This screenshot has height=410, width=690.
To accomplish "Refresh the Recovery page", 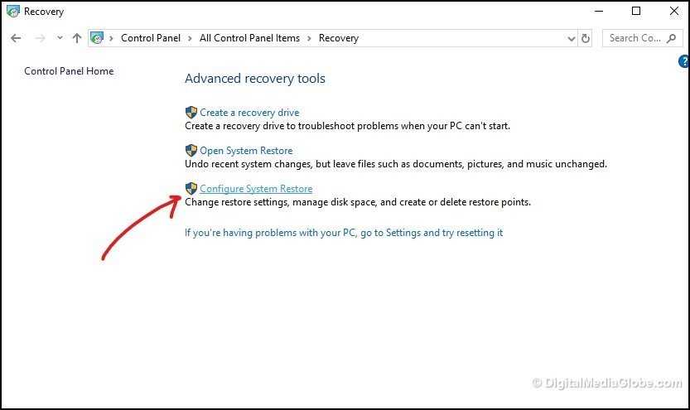I will pos(586,39).
